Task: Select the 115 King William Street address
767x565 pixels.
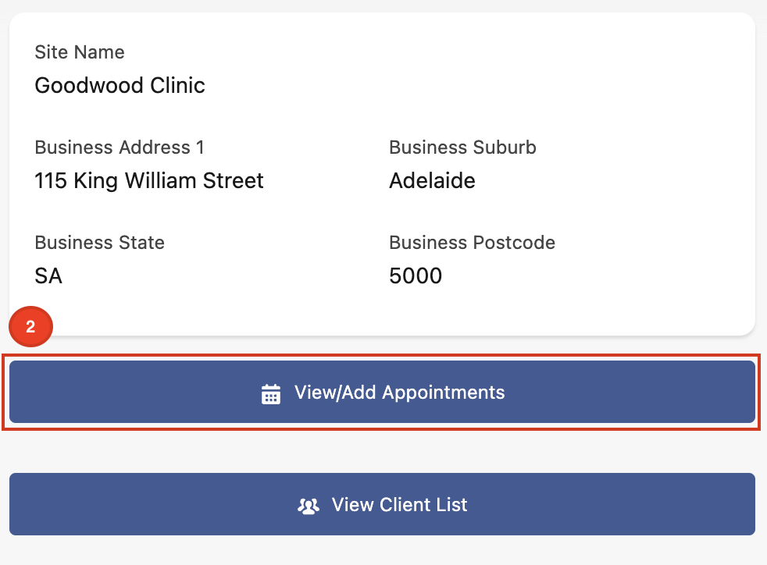Action: 149,181
